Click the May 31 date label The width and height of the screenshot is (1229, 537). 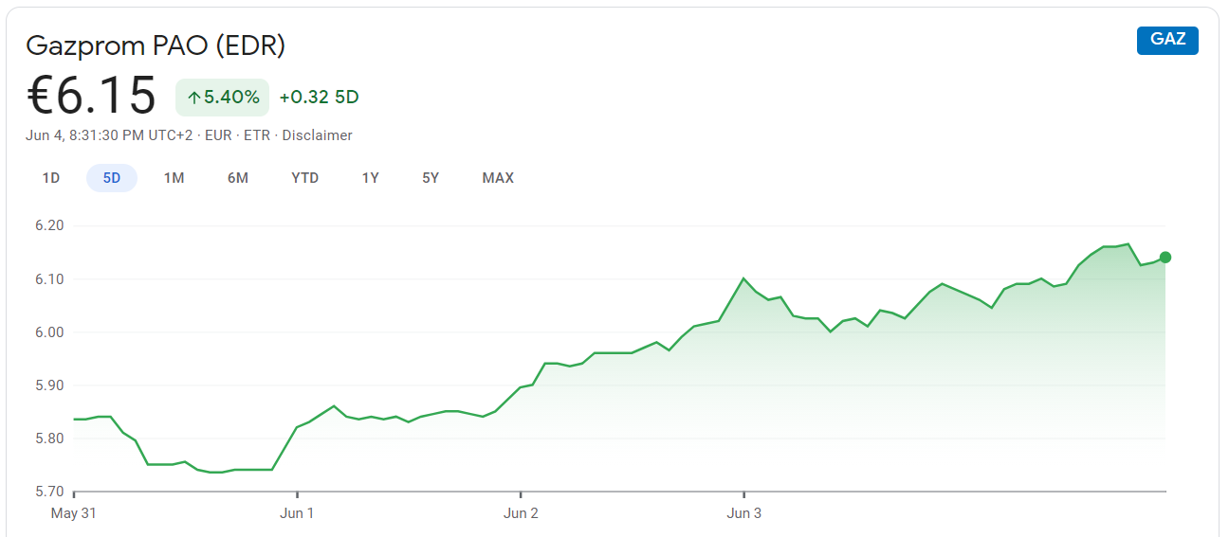(75, 513)
